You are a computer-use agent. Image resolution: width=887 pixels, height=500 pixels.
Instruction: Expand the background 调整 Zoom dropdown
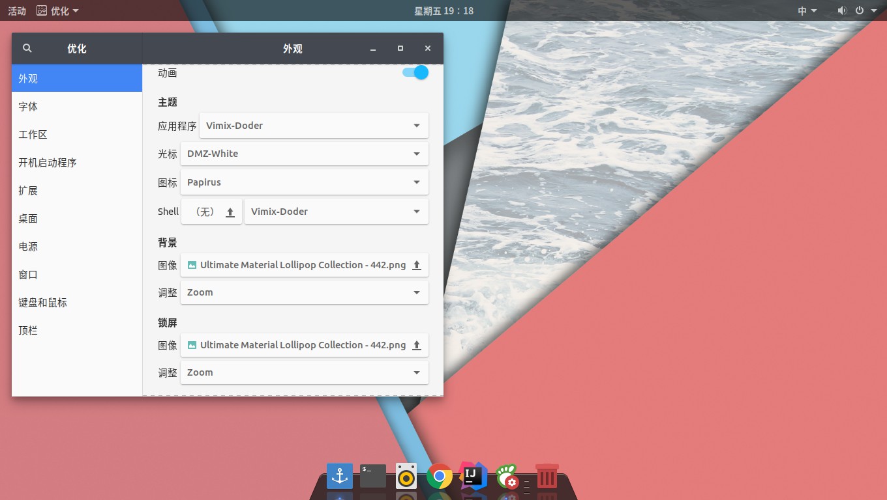tap(305, 292)
